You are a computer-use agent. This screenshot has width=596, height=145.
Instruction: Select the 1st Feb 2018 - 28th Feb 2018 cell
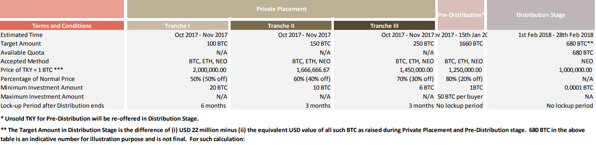(x=556, y=35)
